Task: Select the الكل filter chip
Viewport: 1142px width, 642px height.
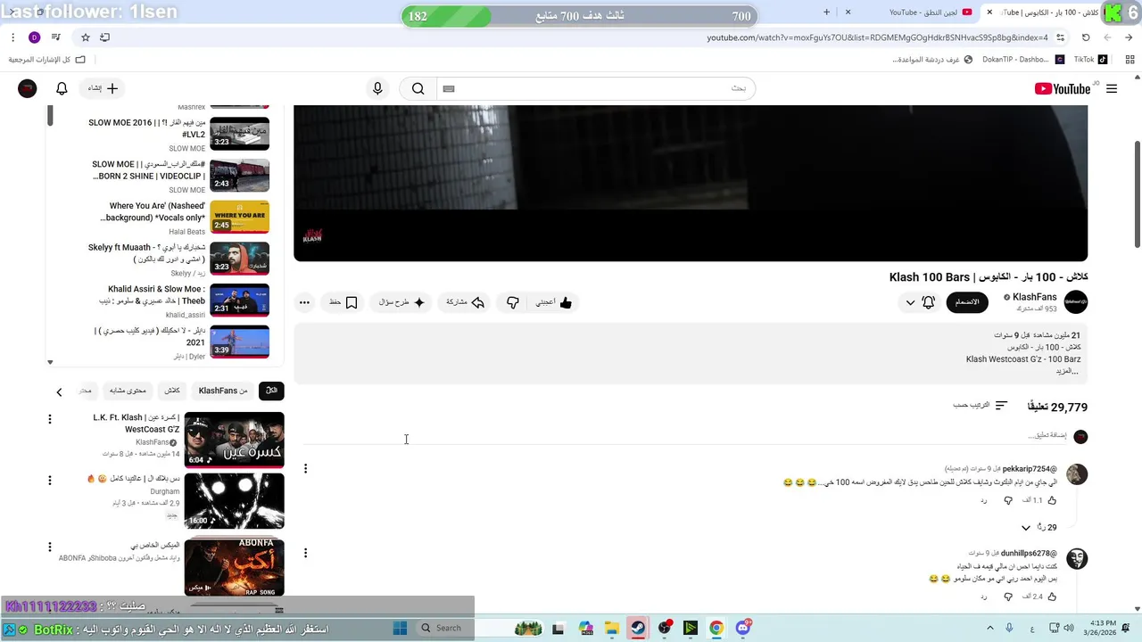Action: [x=271, y=391]
